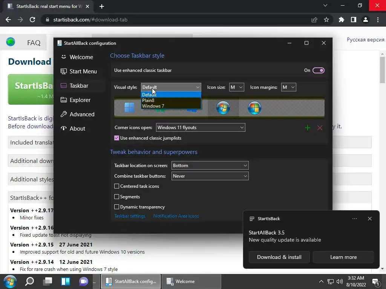Choose Windows 7 visual style option
The image size is (386, 289).
coord(171,106)
